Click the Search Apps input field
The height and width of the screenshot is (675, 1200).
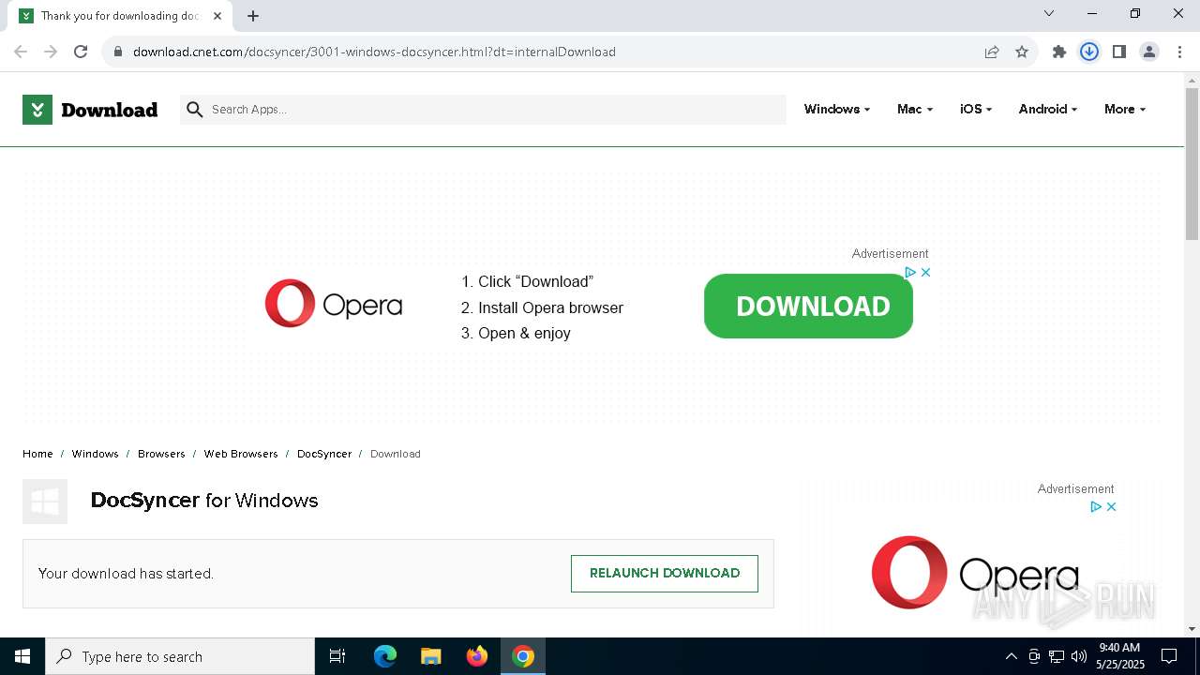coord(483,110)
